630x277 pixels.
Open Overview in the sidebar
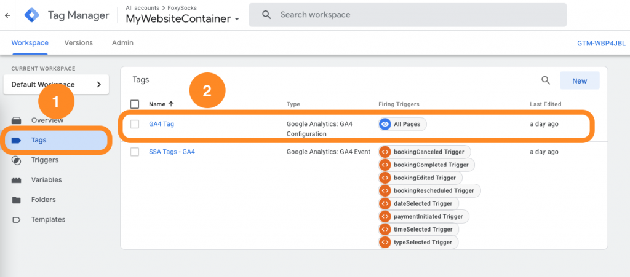click(x=47, y=120)
